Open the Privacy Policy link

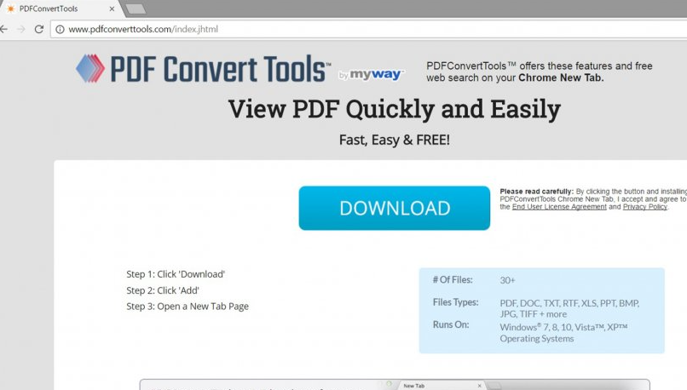coord(645,207)
